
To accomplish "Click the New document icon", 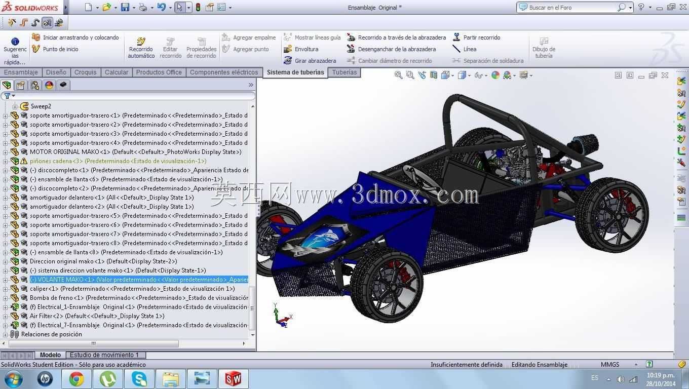I will coord(89,7).
